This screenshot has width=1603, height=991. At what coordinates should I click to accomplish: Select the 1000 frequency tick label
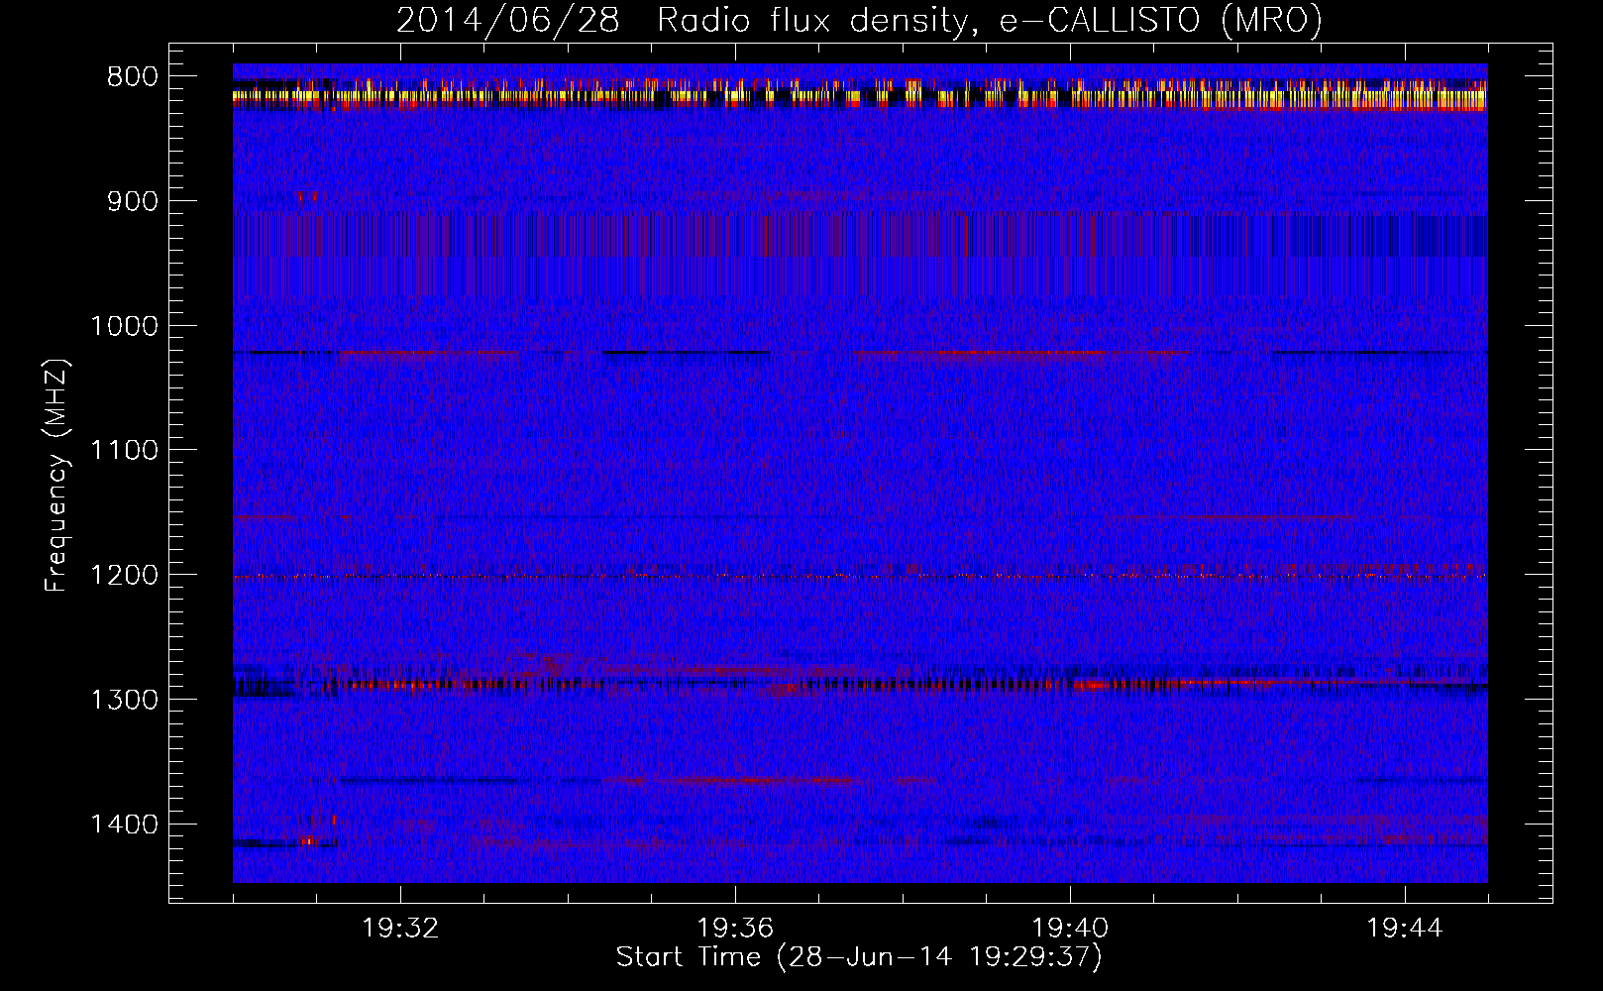[x=123, y=326]
